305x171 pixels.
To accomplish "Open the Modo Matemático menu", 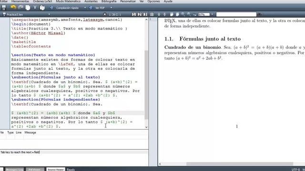I will (68, 1).
